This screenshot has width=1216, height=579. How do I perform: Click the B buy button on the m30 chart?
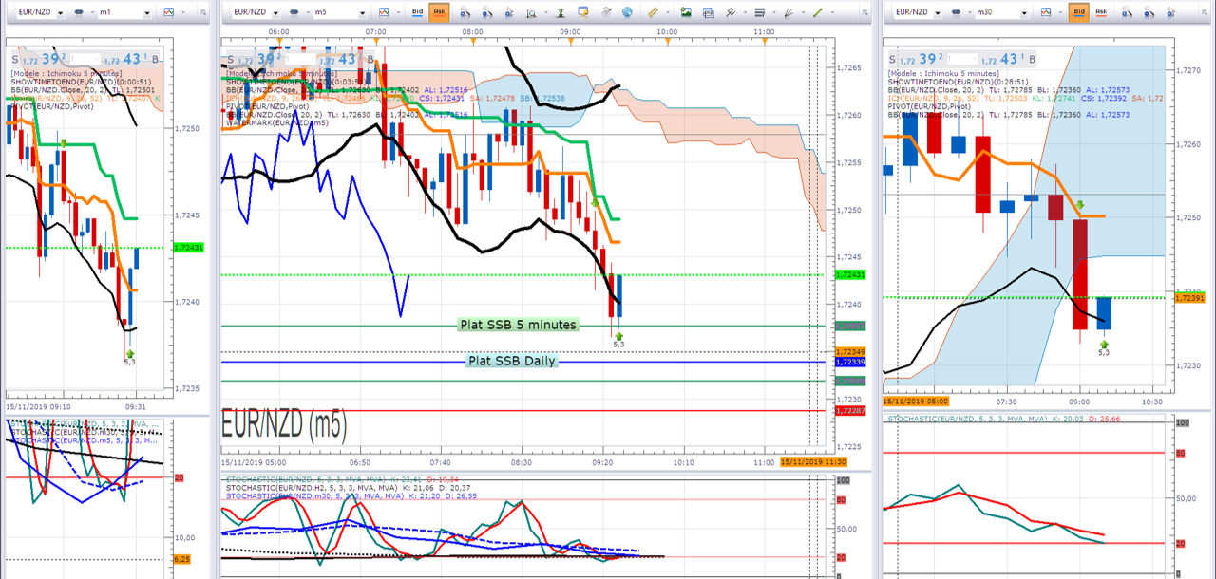coord(1033,59)
